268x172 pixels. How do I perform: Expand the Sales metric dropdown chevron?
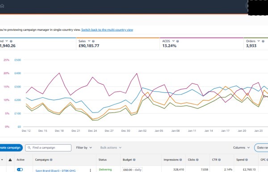pyautogui.click(x=89, y=41)
